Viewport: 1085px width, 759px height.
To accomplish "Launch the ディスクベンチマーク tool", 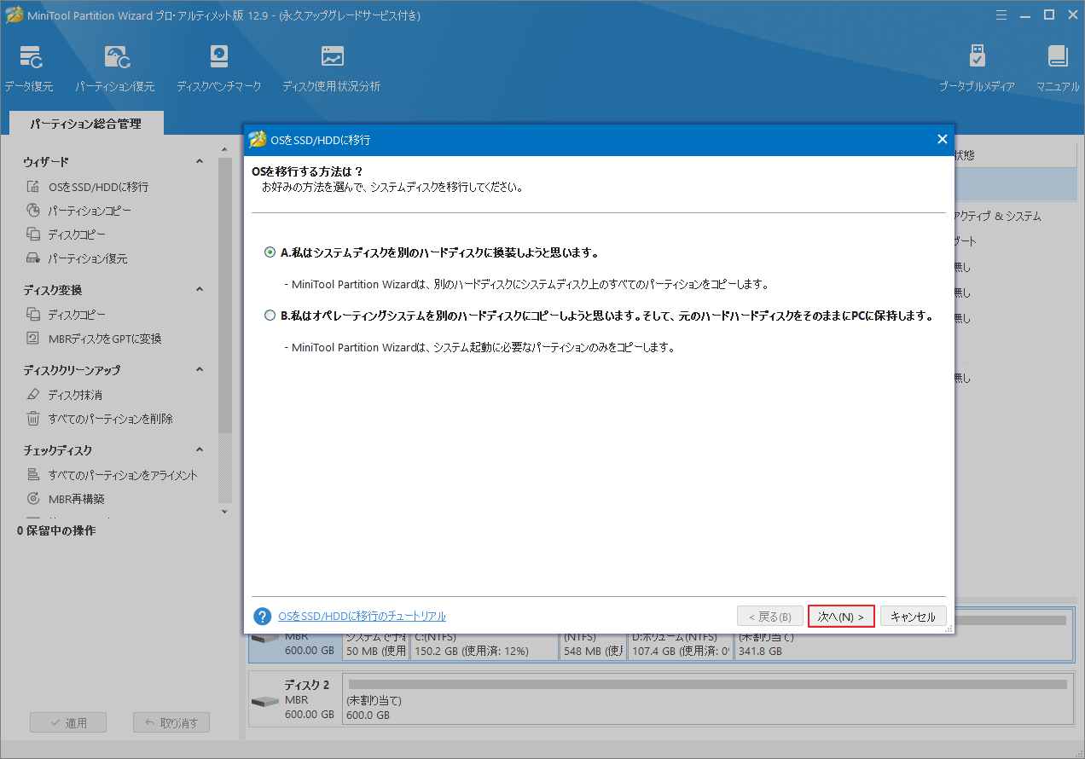I will coord(218,68).
